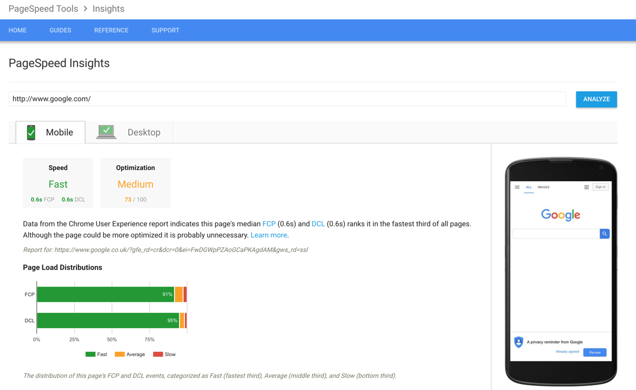The height and width of the screenshot is (390, 636).
Task: Select the IMAGES tab in the preview
Action: (543, 187)
